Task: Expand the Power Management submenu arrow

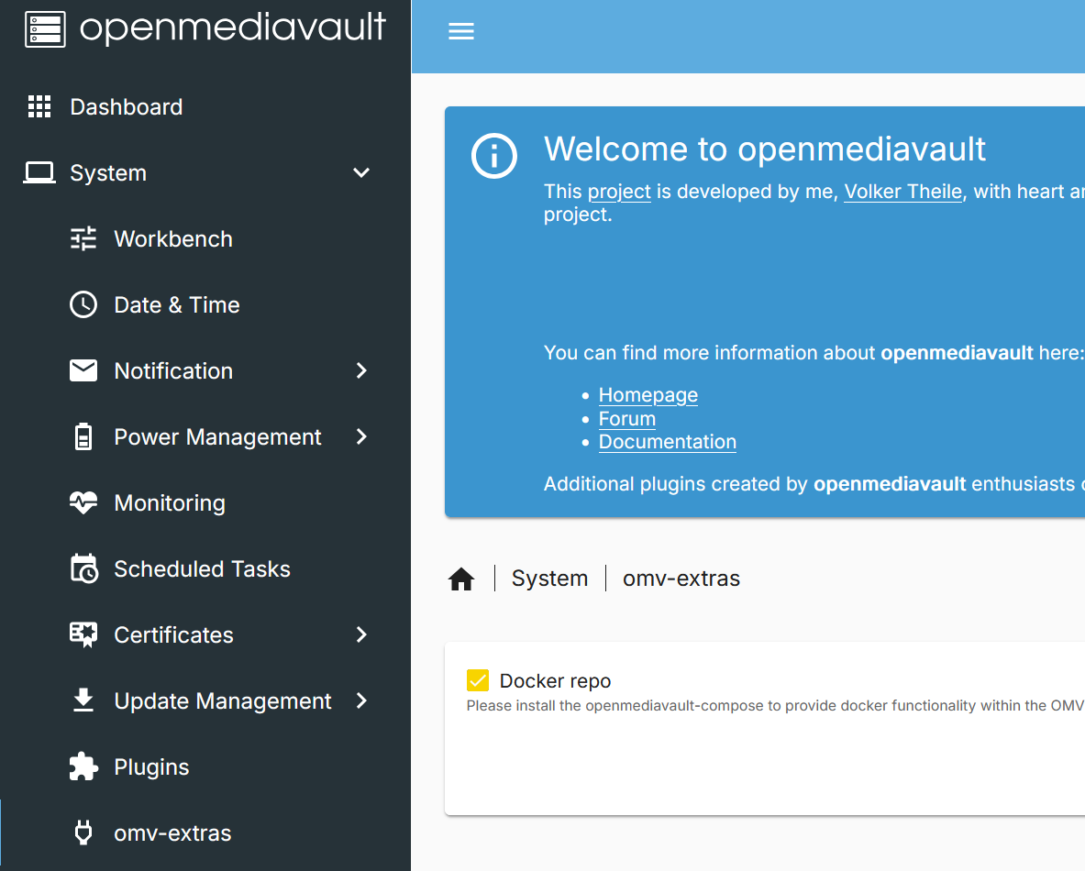Action: [361, 437]
